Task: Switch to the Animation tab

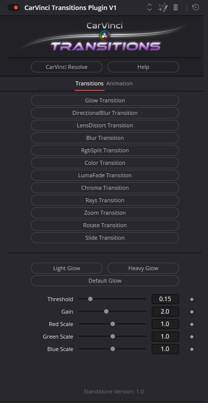Action: coord(119,83)
